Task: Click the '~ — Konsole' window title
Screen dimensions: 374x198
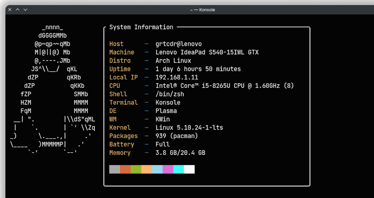Action: [x=202, y=10]
